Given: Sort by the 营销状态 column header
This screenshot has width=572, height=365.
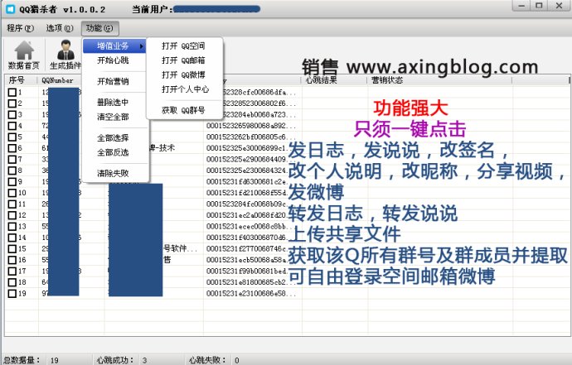Looking at the screenshot, I should [x=439, y=80].
